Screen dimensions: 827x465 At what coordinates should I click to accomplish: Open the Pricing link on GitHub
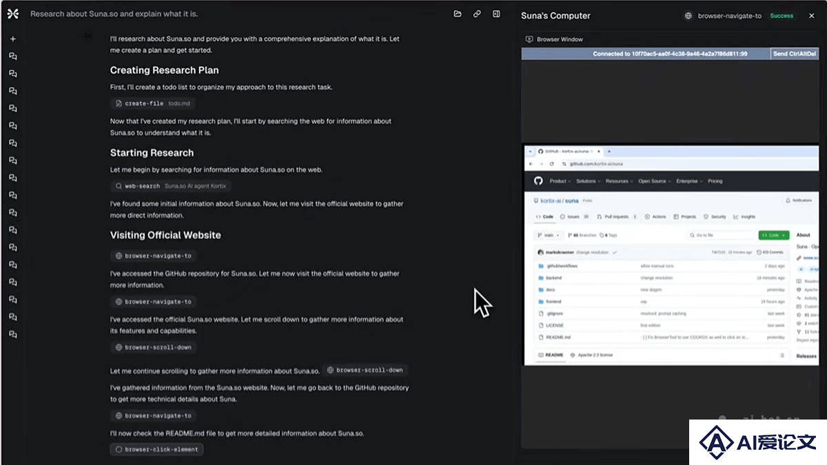pos(715,181)
